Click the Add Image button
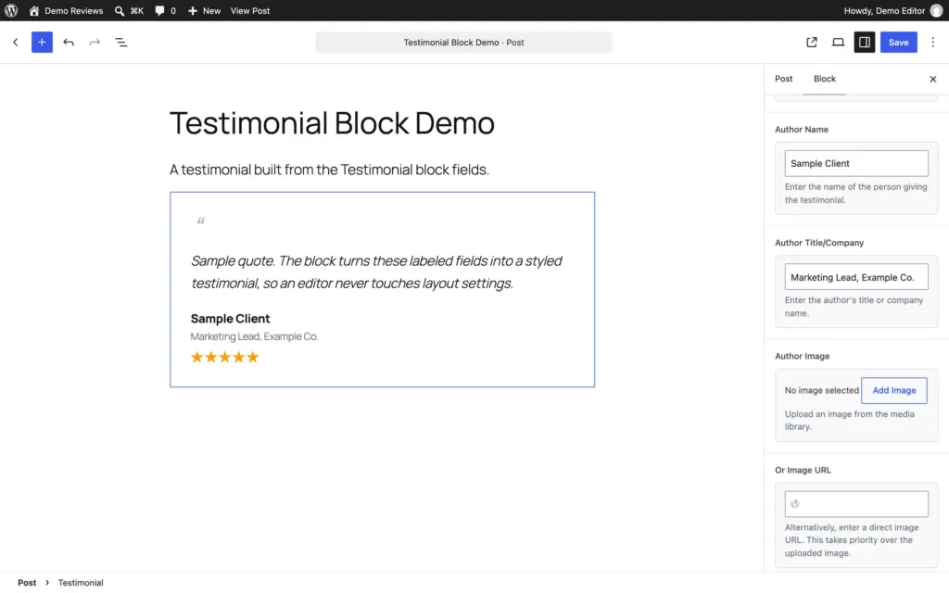Screen dimensions: 949x593 (x=894, y=390)
